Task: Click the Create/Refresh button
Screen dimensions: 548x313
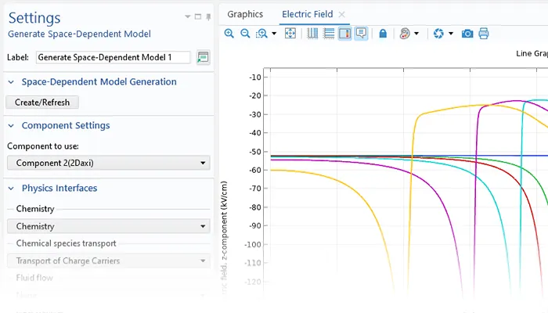Action: pyautogui.click(x=41, y=103)
